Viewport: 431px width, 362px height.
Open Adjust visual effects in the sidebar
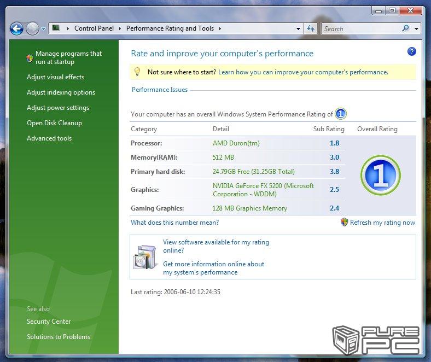coord(55,77)
